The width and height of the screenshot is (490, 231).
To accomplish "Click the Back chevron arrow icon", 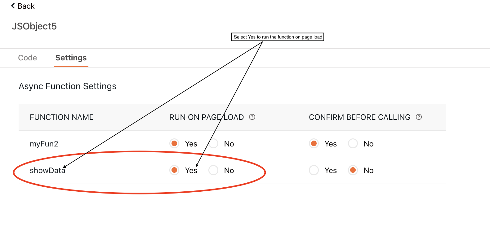I will point(12,6).
